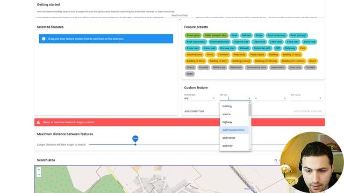Select the Forest preset chip

coord(210,55)
